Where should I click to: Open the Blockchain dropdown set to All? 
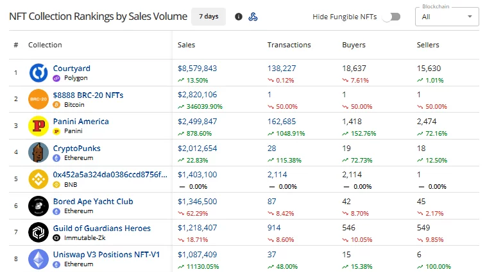(447, 17)
